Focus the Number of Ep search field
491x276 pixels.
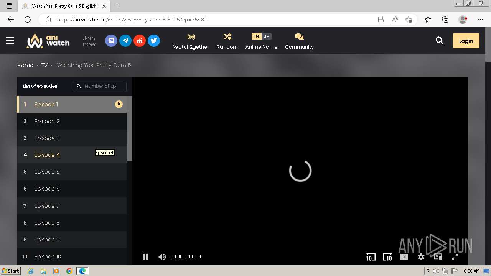(x=100, y=86)
